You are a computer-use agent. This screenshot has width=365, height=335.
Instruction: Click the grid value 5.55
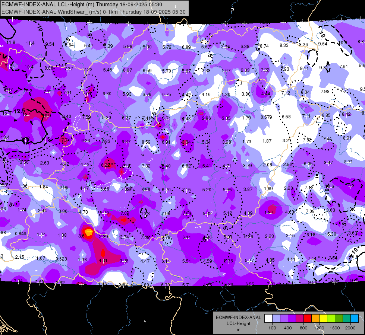point(227,189)
